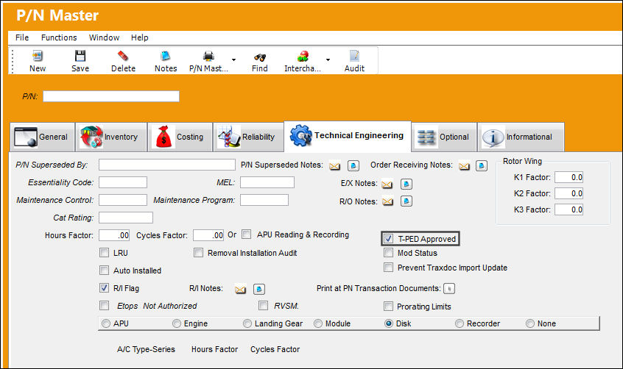
Task: Enable the RVSM checkbox
Action: click(x=263, y=306)
